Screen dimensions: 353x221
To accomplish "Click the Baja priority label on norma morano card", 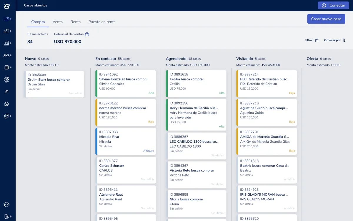I will tap(151, 122).
